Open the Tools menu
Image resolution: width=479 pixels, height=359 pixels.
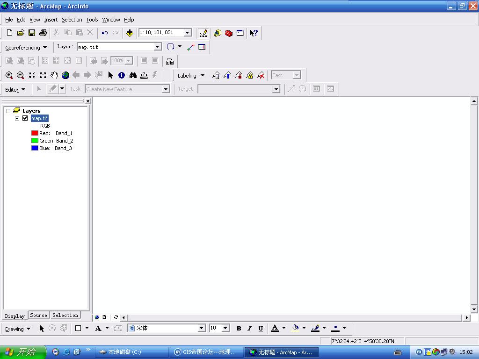point(92,20)
